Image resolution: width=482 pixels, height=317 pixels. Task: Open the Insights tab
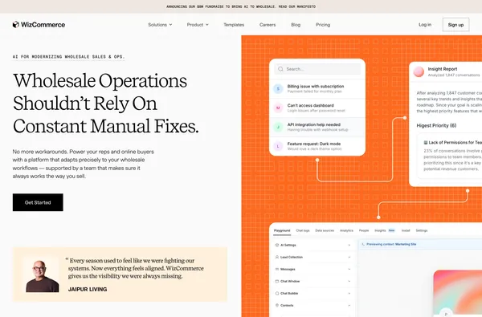(380, 230)
